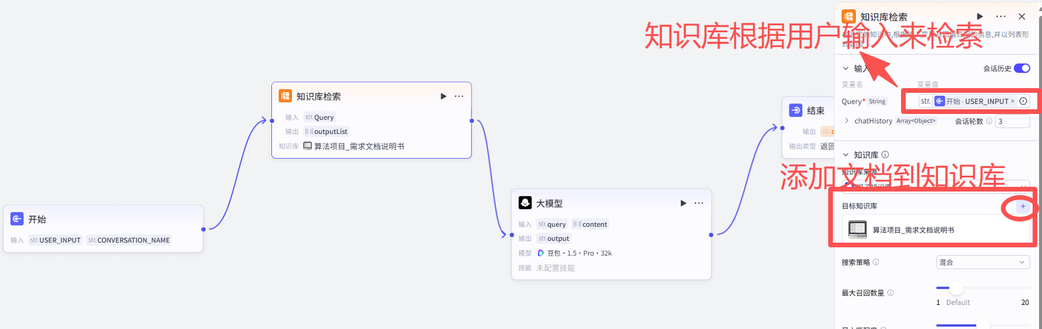The height and width of the screenshot is (329, 1042).
Task: Open the 知识库来源 dropdown
Action: click(x=936, y=186)
